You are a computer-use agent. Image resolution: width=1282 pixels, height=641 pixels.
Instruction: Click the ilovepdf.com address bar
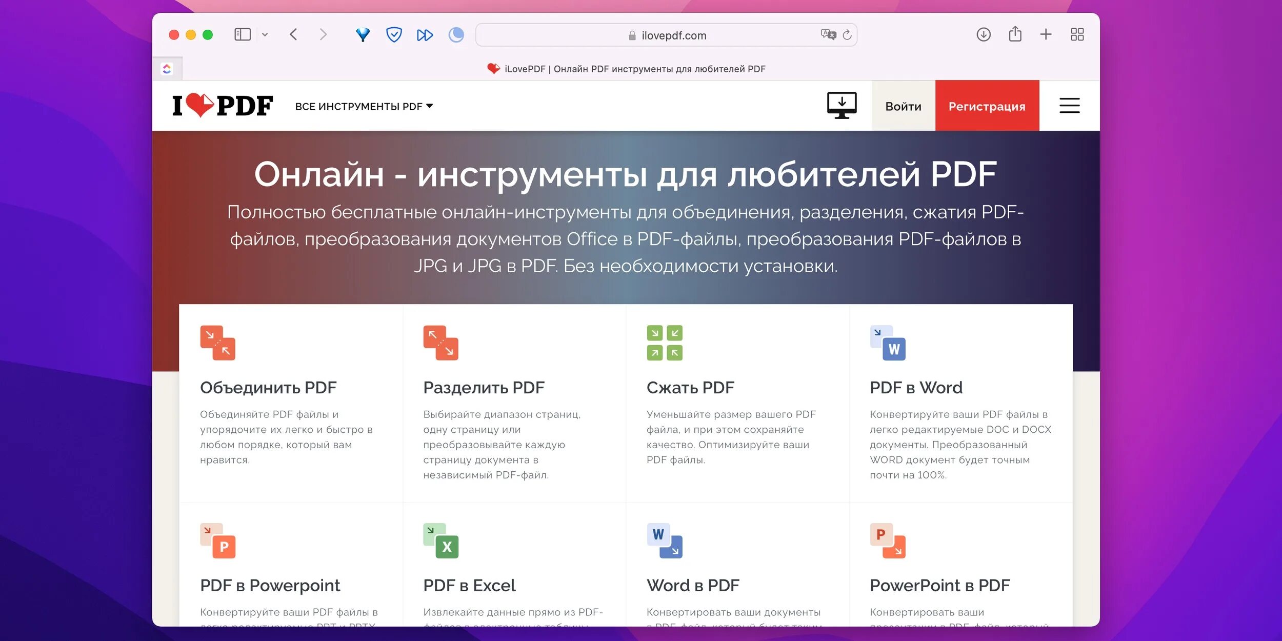667,35
